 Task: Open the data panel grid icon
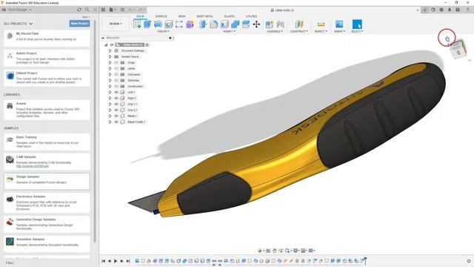pyautogui.click(x=103, y=10)
